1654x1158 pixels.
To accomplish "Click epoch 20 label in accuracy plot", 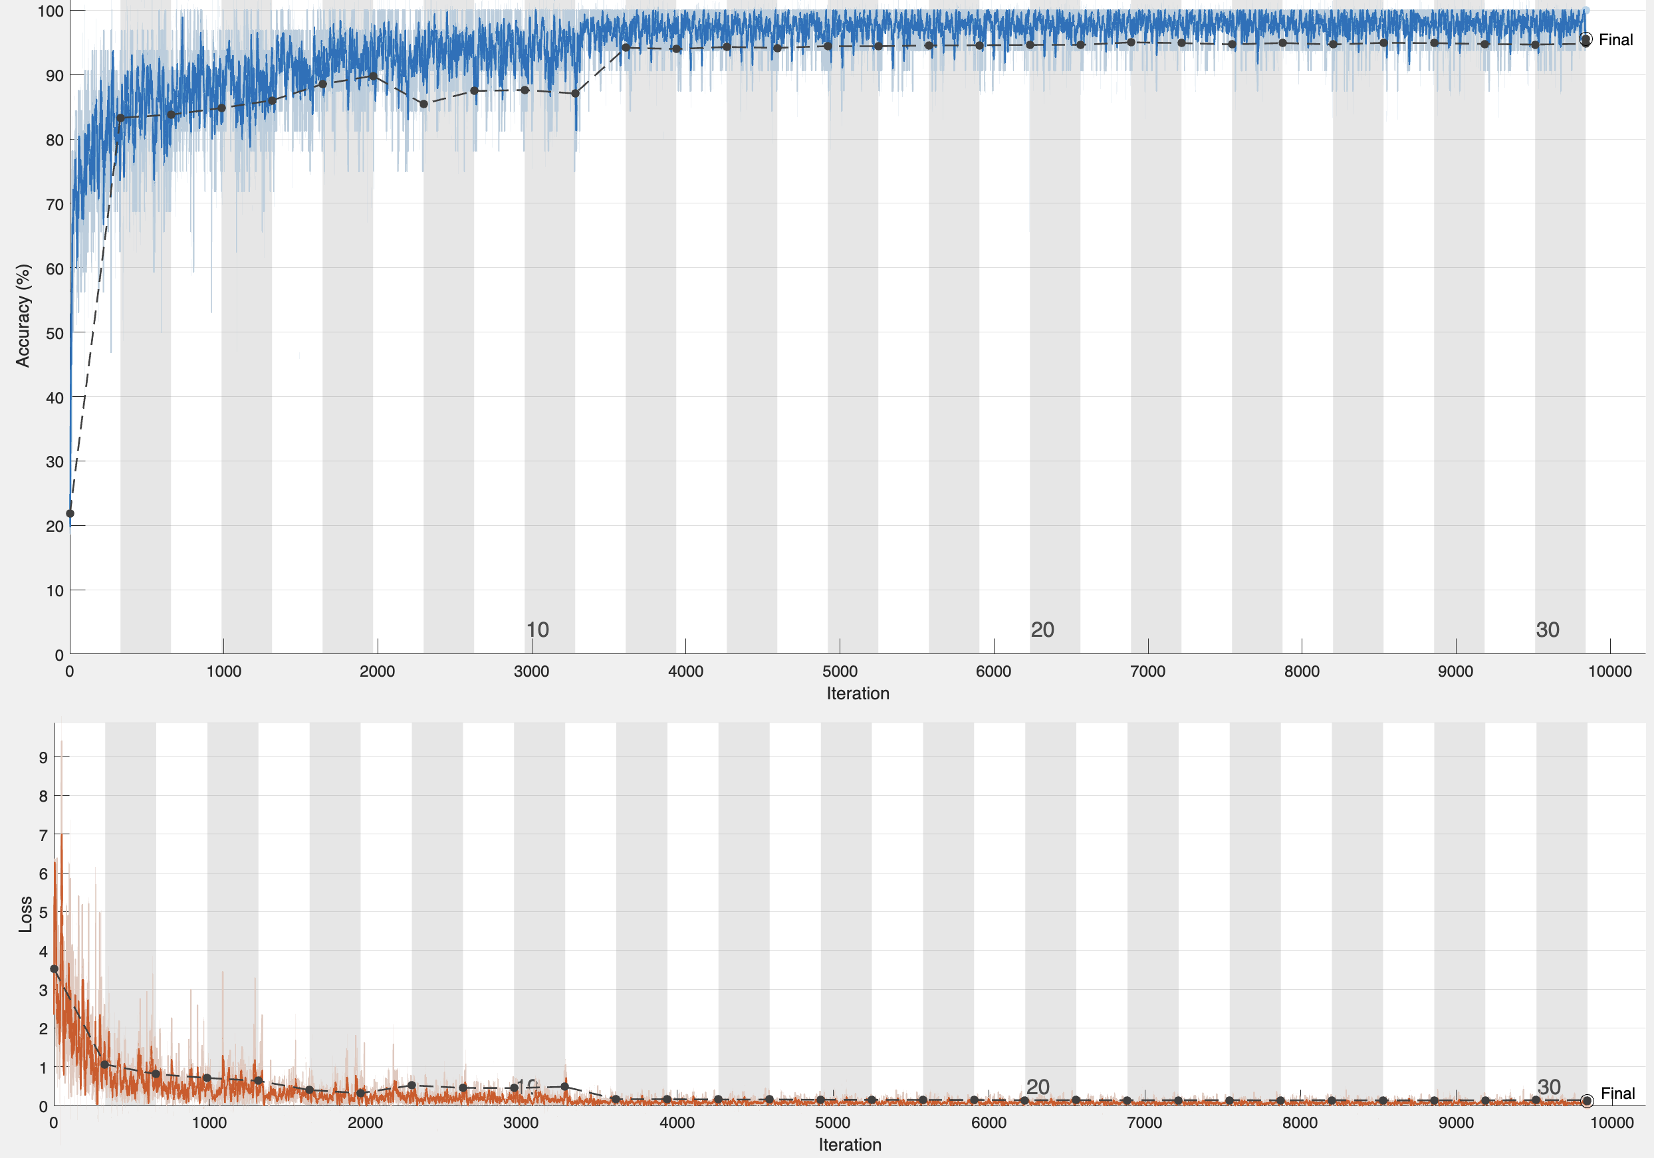I will tap(1042, 630).
